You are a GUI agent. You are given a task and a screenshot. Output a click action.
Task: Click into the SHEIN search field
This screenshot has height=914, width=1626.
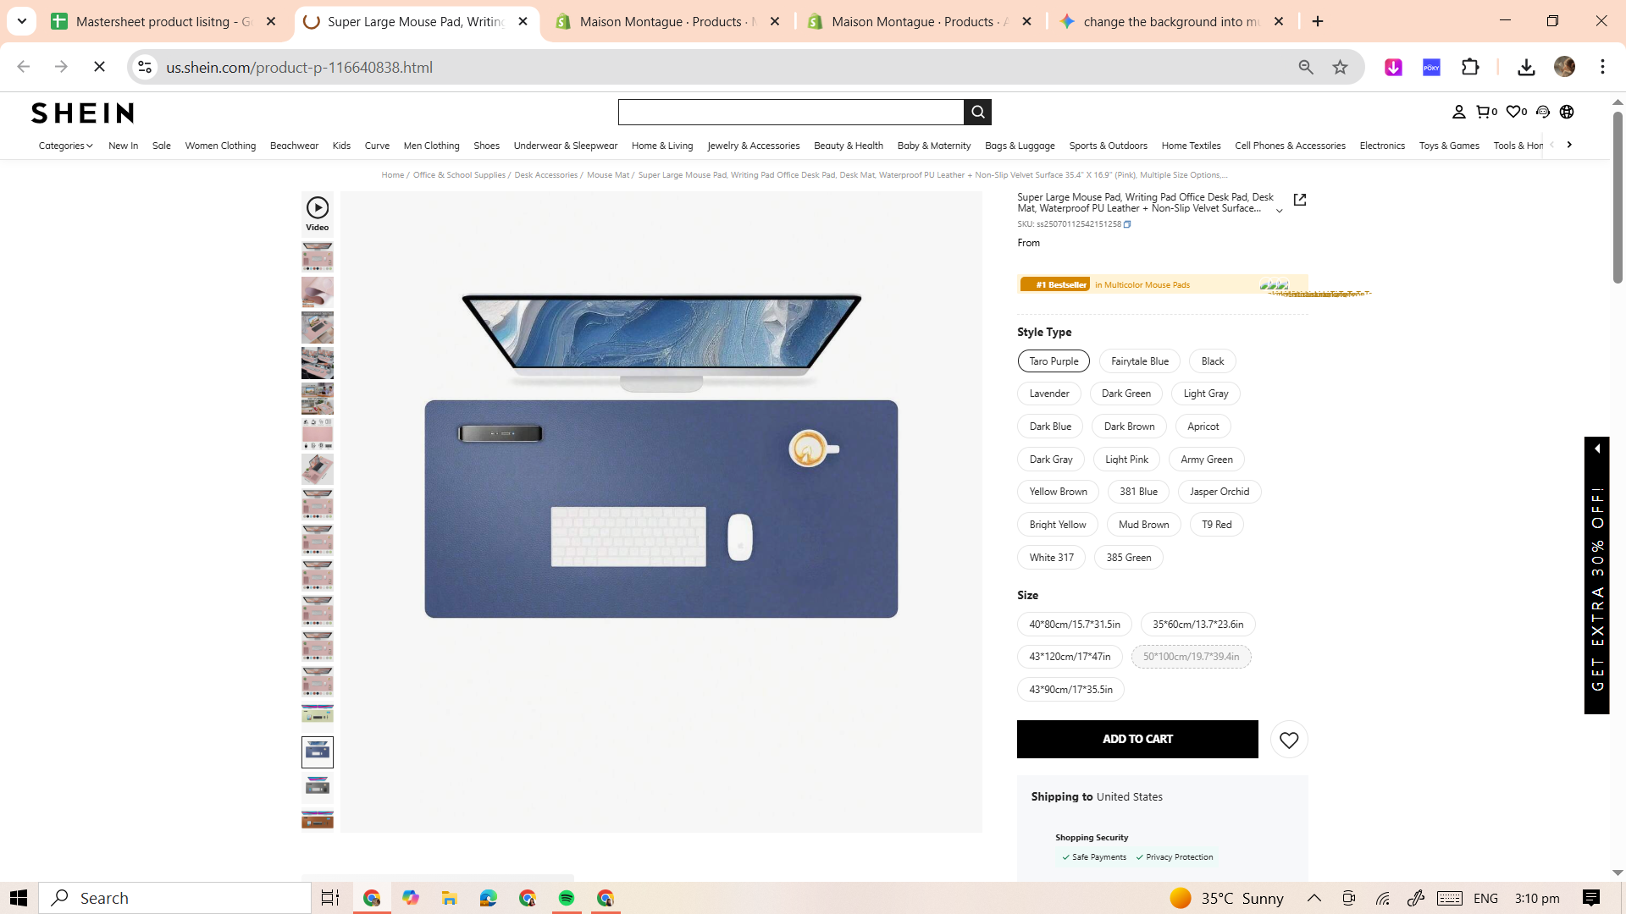pyautogui.click(x=791, y=112)
